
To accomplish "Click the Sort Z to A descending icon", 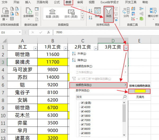I will tap(90, 18).
